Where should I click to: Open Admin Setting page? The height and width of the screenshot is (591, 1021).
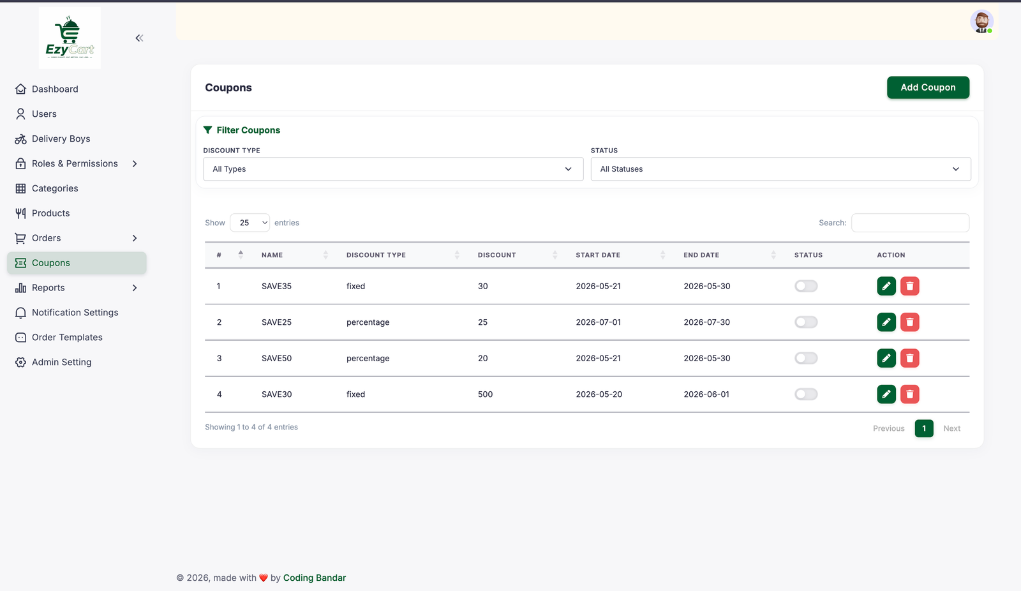click(x=77, y=363)
